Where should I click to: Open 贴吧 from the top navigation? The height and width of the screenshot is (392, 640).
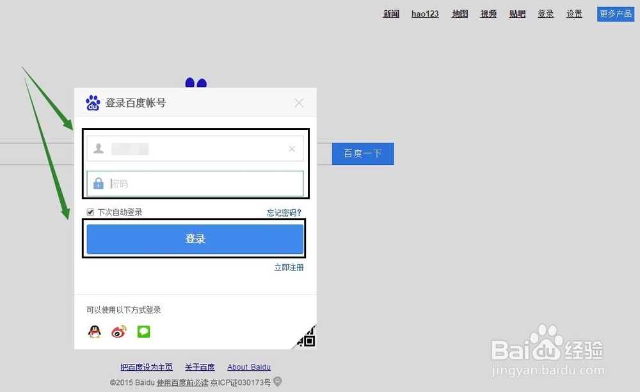(516, 13)
